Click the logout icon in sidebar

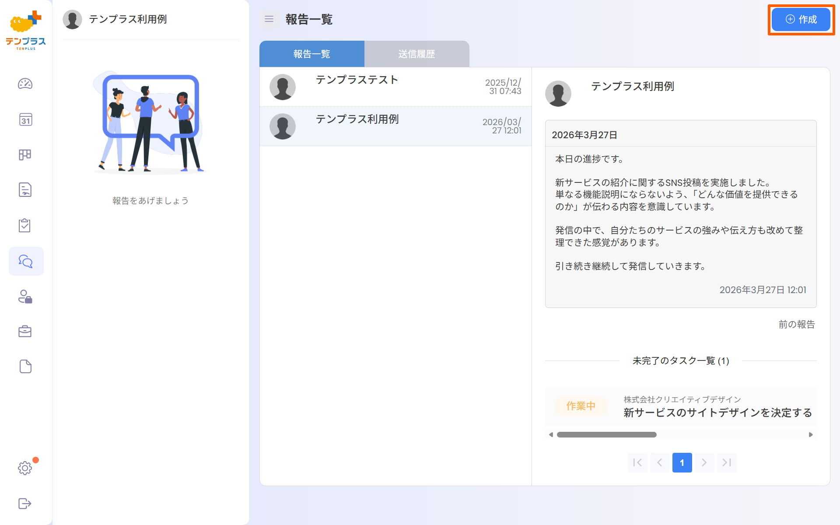[x=25, y=504]
